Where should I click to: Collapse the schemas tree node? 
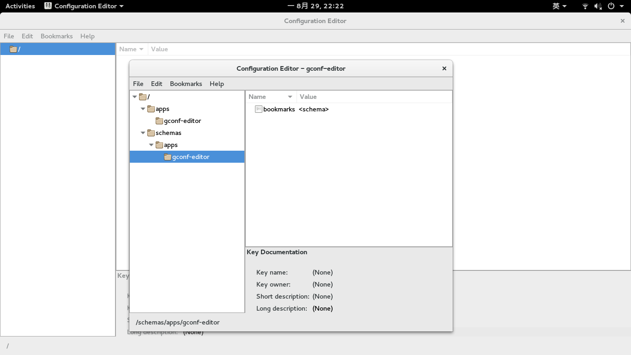[143, 133]
